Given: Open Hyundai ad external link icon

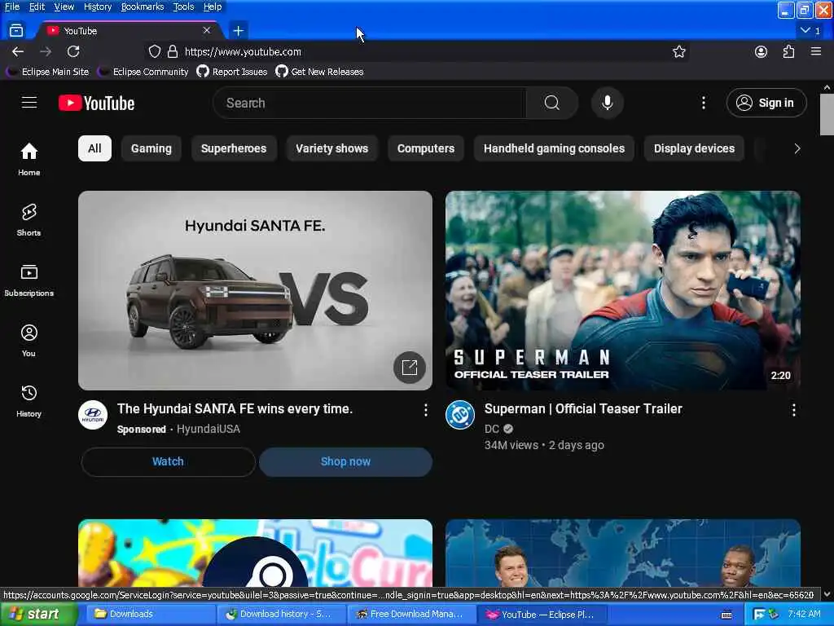Looking at the screenshot, I should point(409,368).
